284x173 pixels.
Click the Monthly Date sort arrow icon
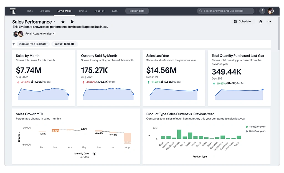94,154
